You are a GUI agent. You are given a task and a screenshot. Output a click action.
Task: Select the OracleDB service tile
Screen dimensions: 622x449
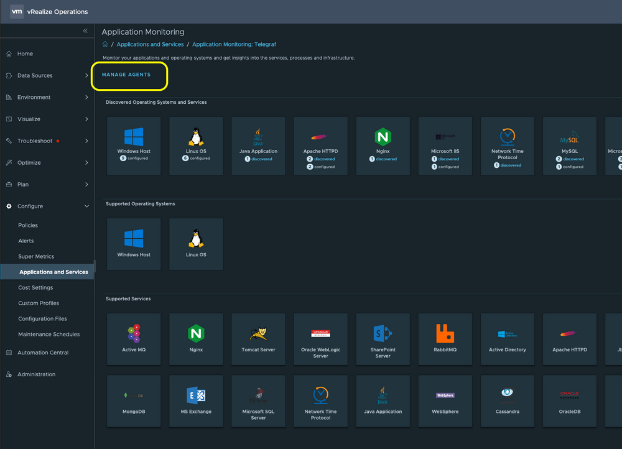(570, 401)
